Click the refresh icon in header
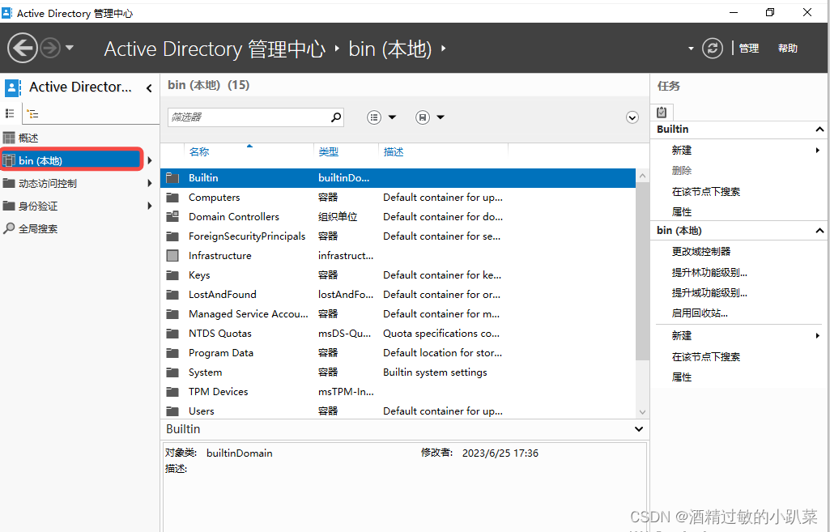830x532 pixels. [x=713, y=48]
